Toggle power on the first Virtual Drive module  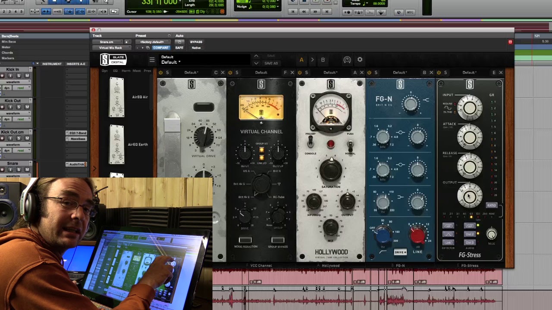pos(160,72)
